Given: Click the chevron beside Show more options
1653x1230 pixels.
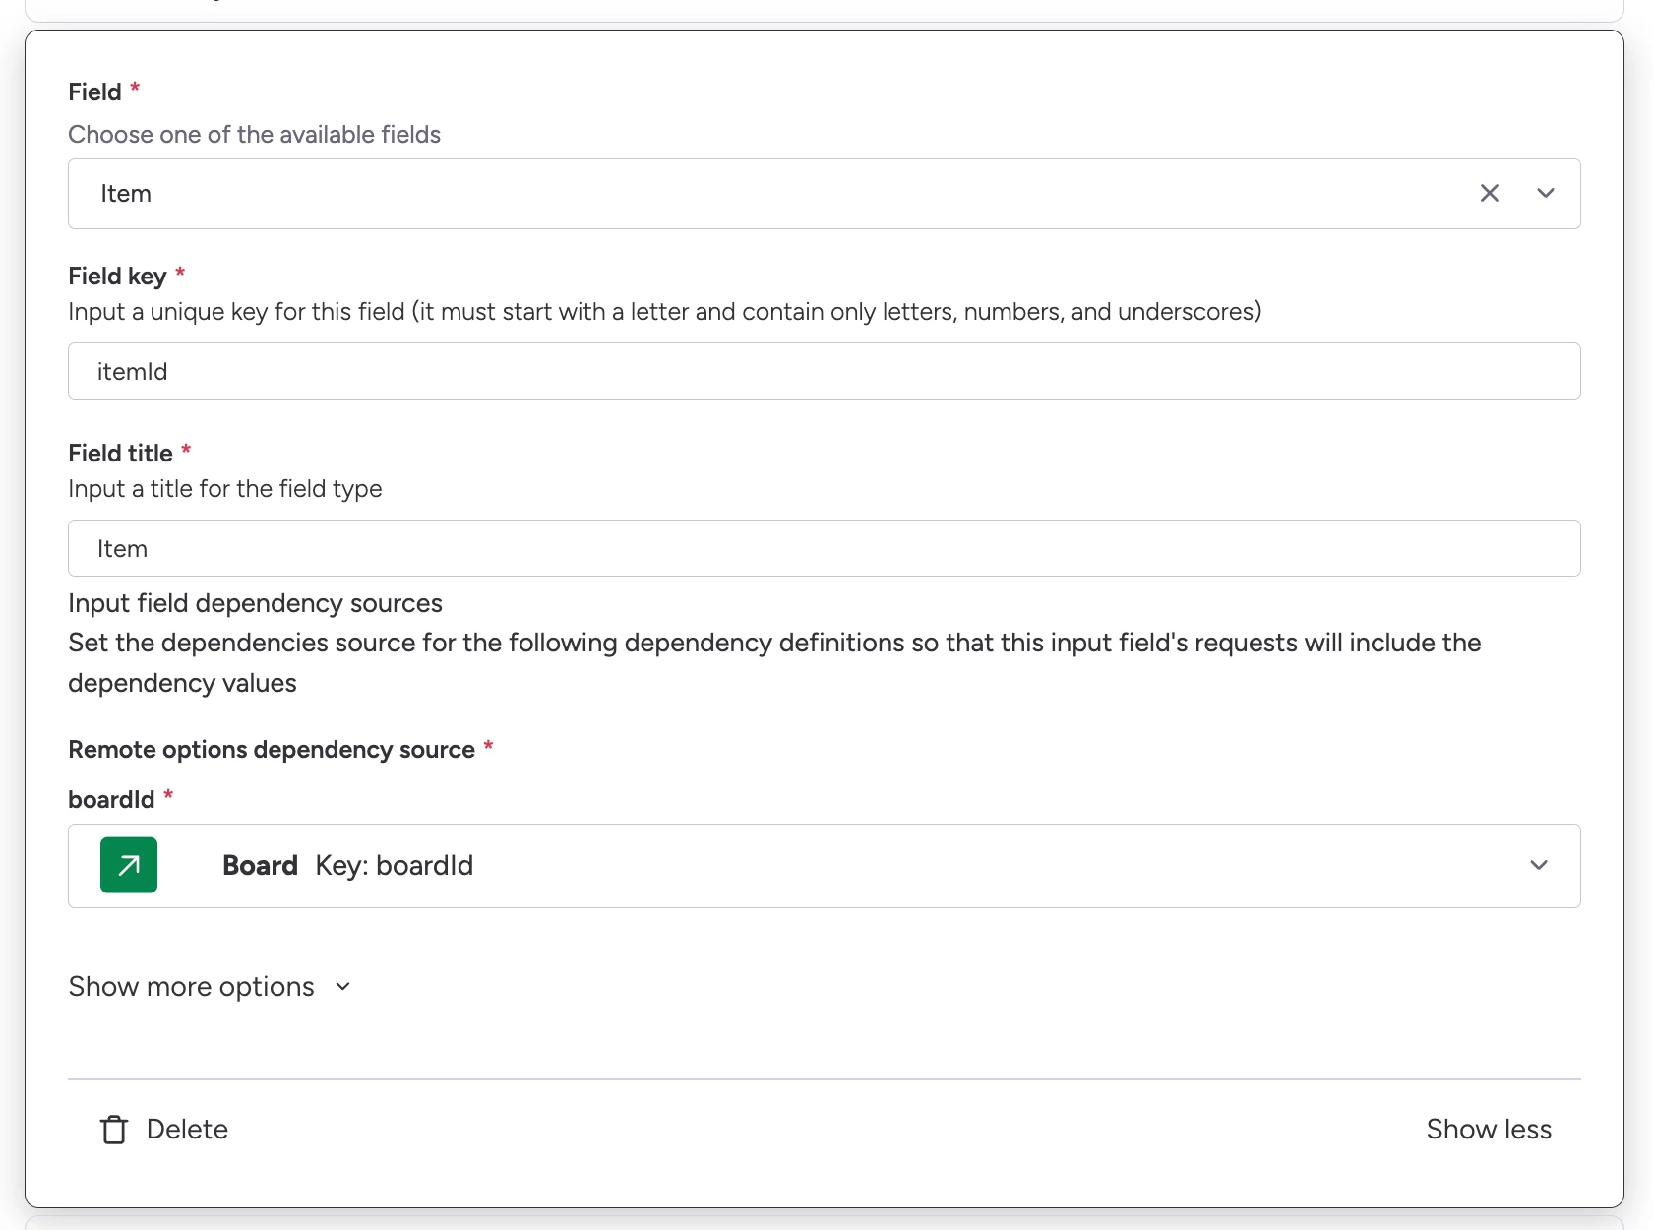Looking at the screenshot, I should (x=342, y=987).
